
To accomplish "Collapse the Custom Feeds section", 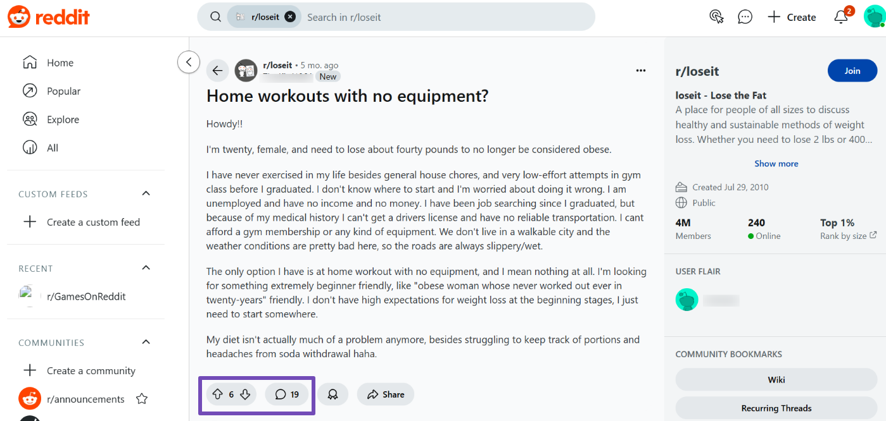I will (146, 193).
